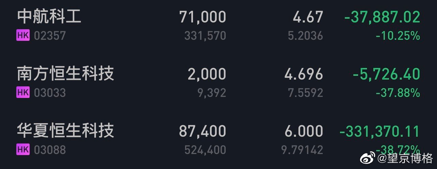Click stock code 03088
437x169 pixels.
coord(50,150)
